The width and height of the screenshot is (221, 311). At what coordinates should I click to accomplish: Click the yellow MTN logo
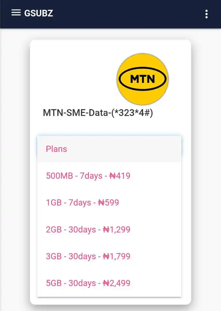pyautogui.click(x=143, y=79)
